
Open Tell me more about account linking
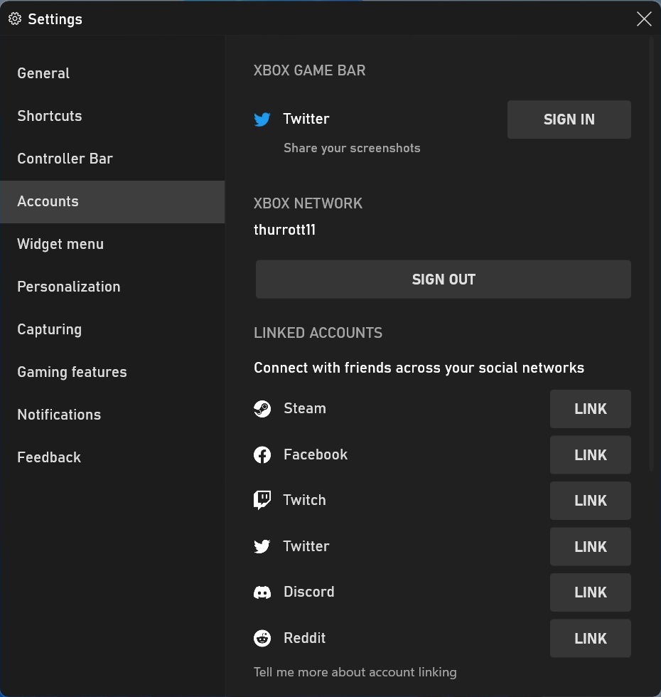click(x=355, y=672)
